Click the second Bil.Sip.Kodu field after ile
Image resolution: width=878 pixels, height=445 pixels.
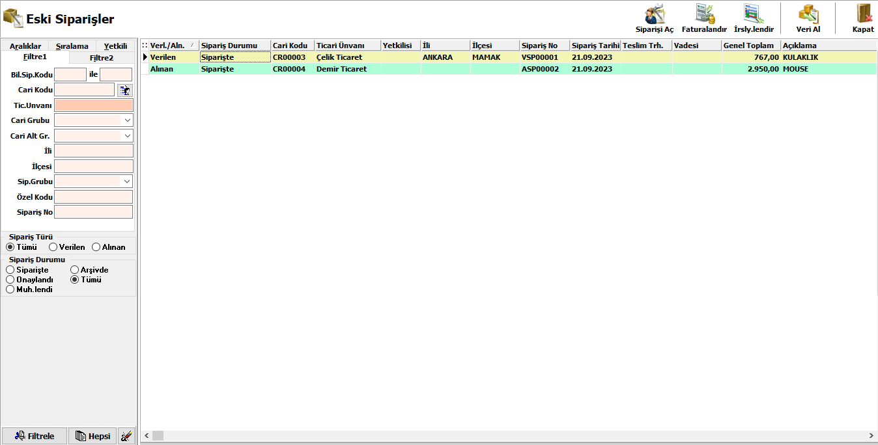point(116,75)
